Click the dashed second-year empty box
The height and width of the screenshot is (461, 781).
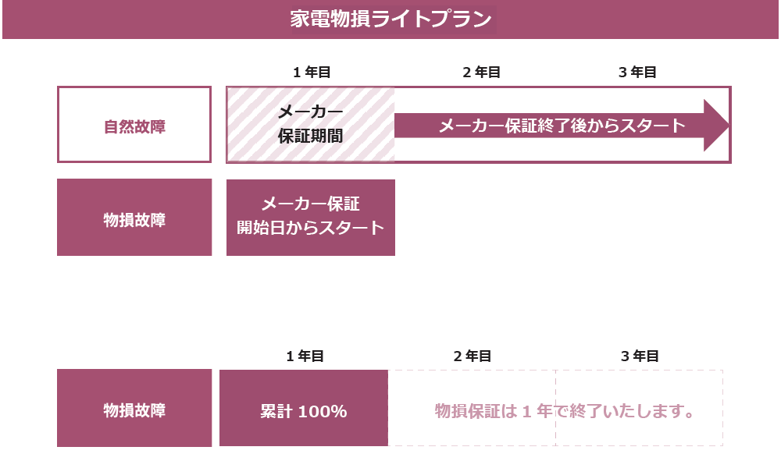tap(472, 408)
